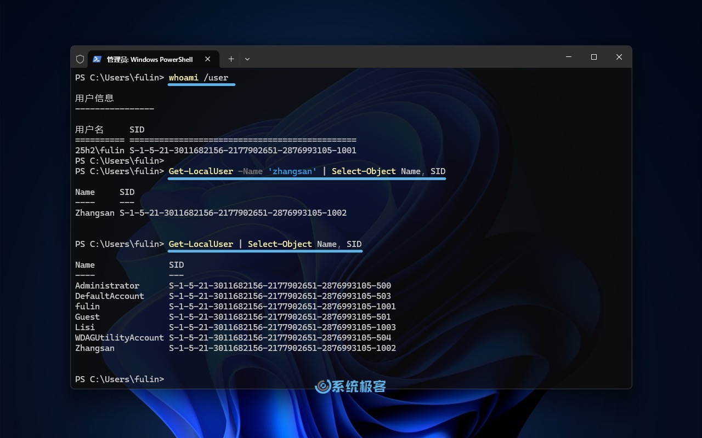Click the WDAGUtilityAccount entry
702x438 pixels.
[119, 337]
